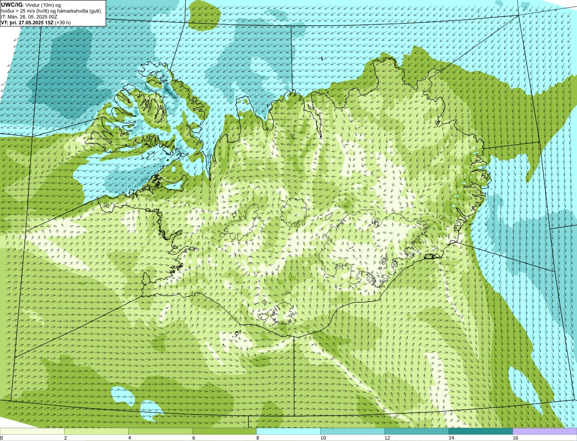Click the aqua 10–12 legend color segment
The width and height of the screenshot is (577, 441).
[353, 432]
